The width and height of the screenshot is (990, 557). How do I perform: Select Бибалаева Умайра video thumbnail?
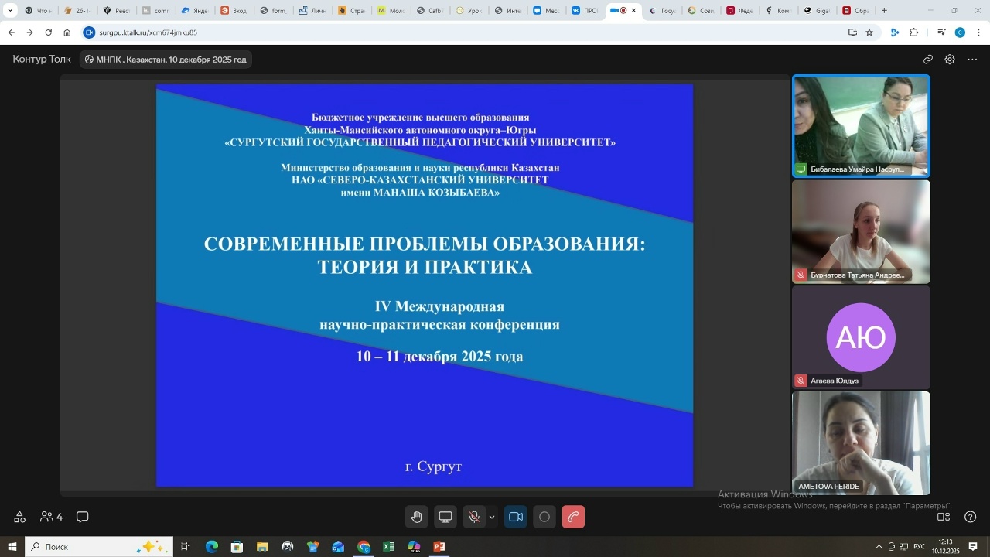click(861, 126)
